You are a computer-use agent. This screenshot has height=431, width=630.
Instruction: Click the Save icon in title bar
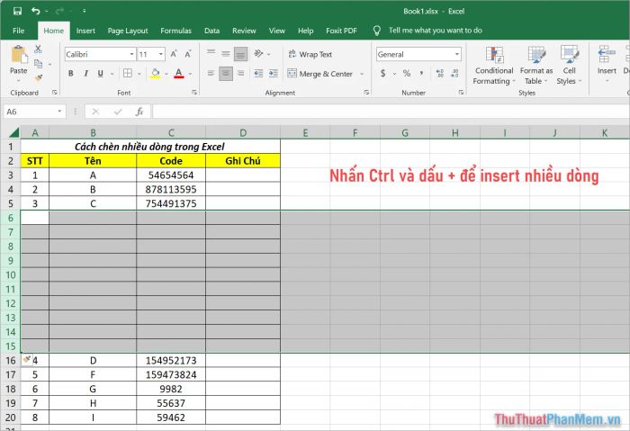(17, 11)
